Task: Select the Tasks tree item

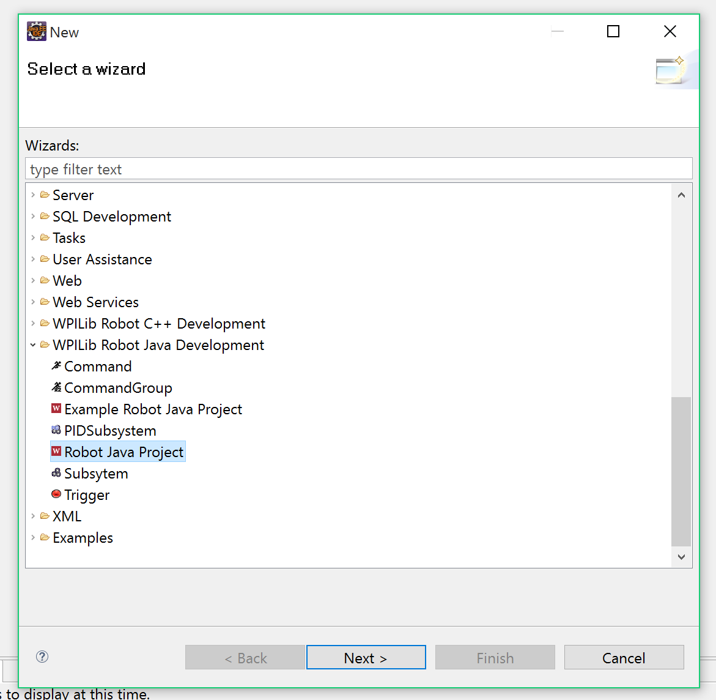Action: coord(68,237)
